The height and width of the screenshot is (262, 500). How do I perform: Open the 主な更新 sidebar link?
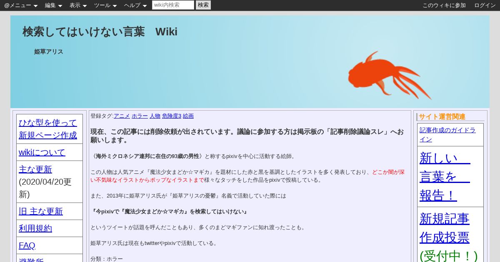pos(35,169)
